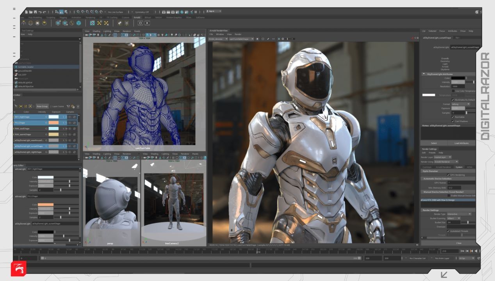The image size is (495, 281).
Task: Collapse the SkyDomeLight Attributes section
Action: click(424, 74)
